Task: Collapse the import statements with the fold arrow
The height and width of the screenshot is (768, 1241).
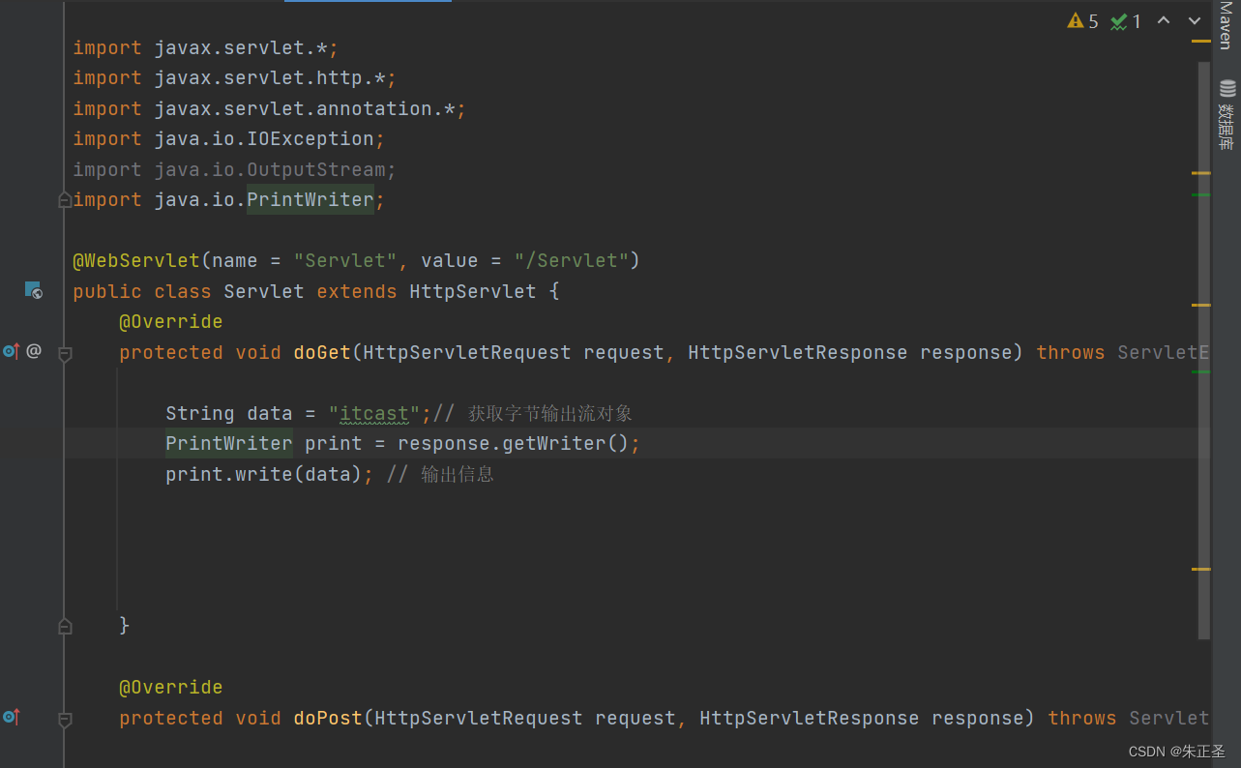Action: (64, 199)
